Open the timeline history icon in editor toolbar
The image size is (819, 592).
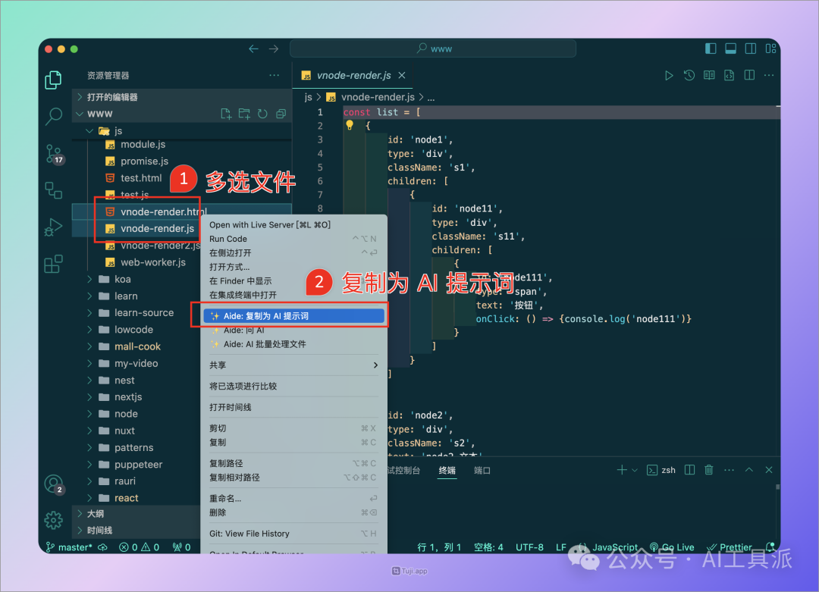click(689, 76)
